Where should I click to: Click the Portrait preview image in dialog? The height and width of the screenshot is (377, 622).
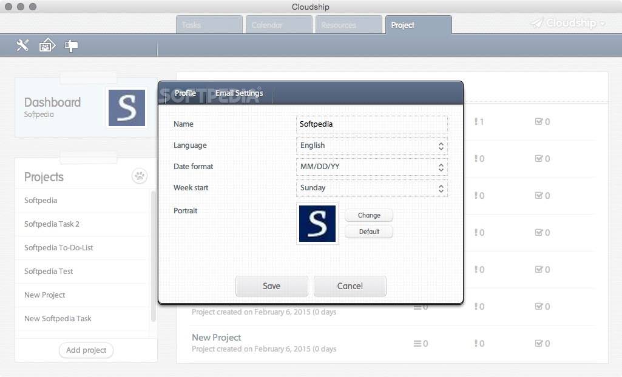[317, 223]
